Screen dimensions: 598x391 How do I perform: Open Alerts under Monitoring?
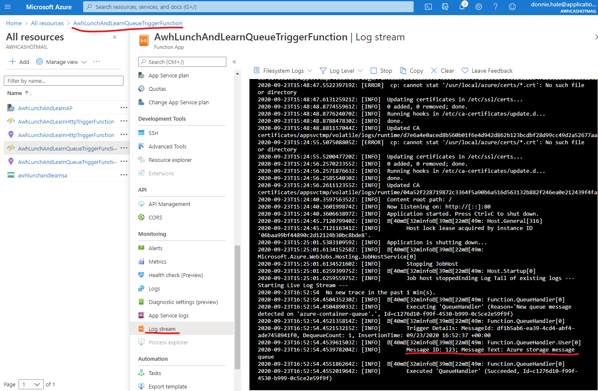[155, 248]
